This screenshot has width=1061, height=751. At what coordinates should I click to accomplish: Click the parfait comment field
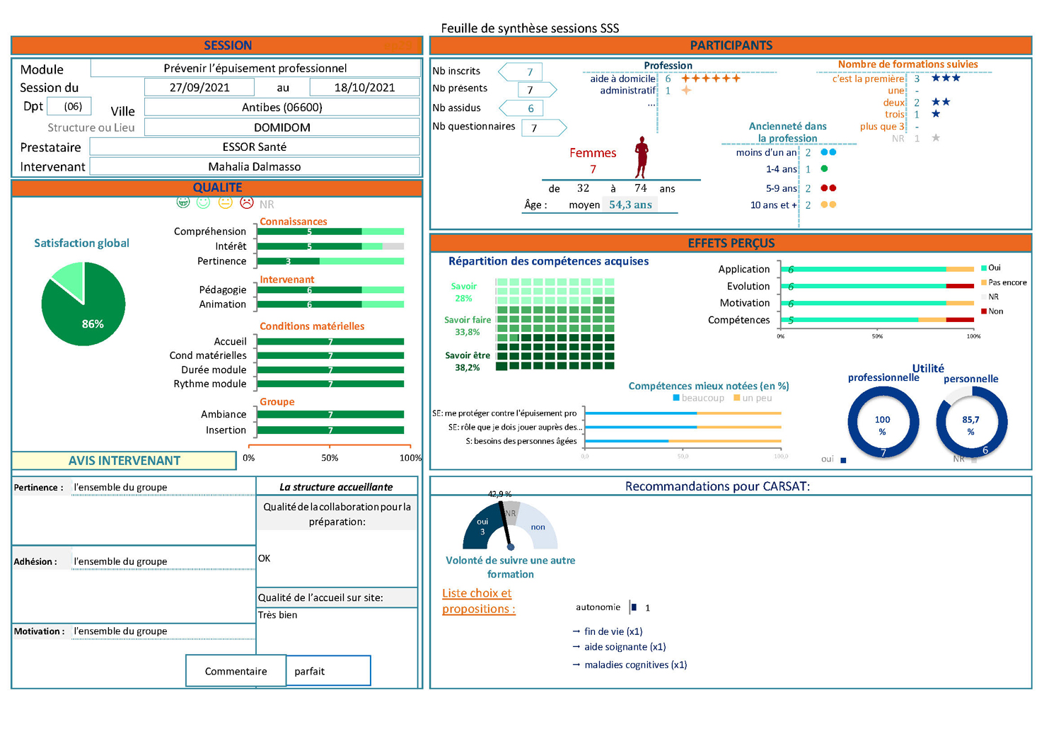(328, 671)
